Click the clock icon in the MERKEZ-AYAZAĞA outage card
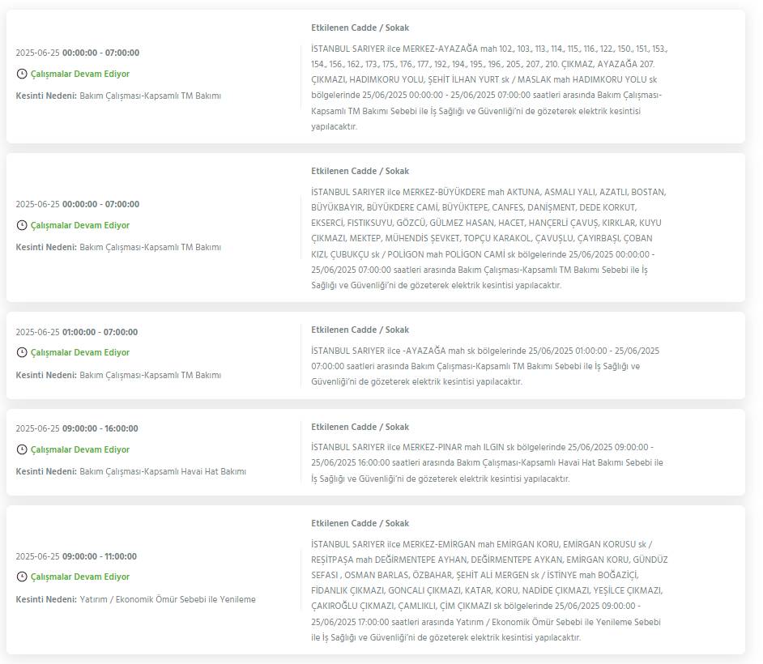 click(x=22, y=74)
